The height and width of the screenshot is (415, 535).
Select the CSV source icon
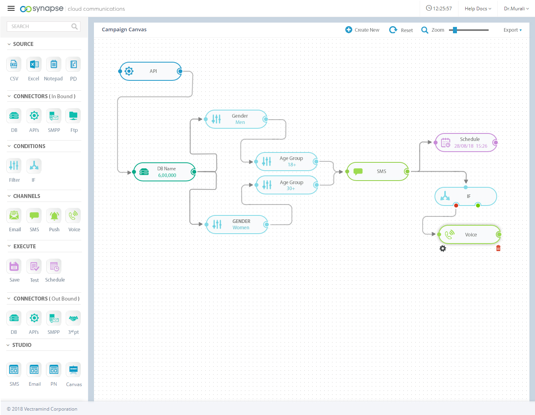pyautogui.click(x=14, y=65)
